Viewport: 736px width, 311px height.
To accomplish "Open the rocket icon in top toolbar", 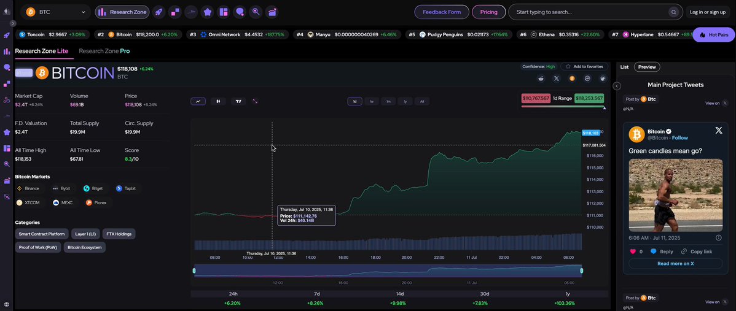I will (x=159, y=12).
